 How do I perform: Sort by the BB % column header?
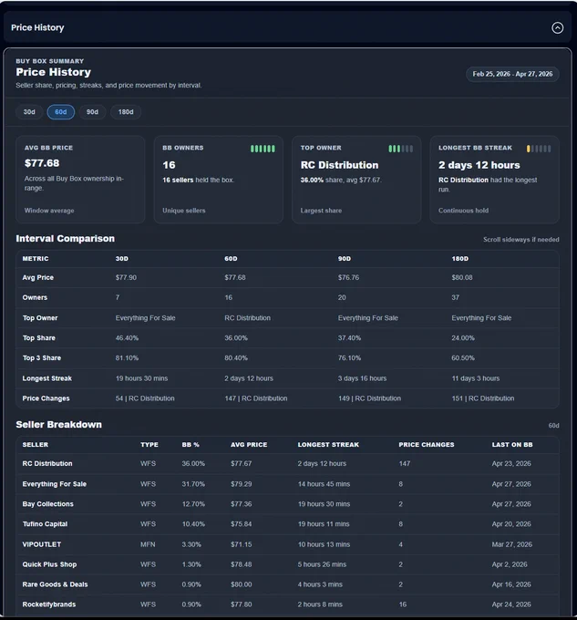pos(191,444)
